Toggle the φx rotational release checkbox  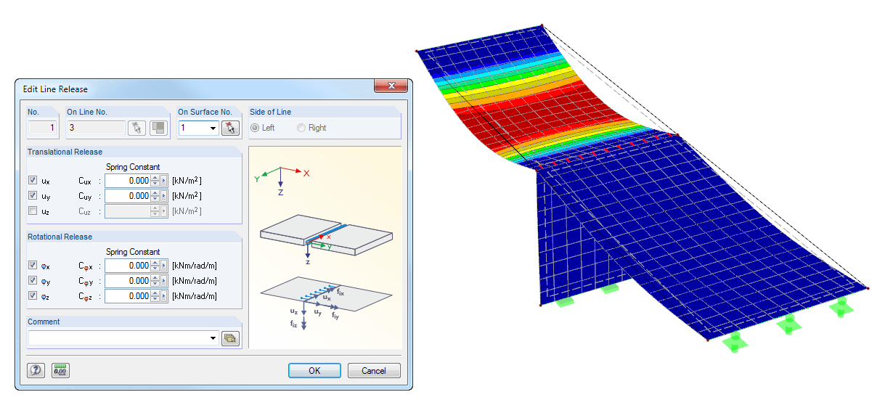33,266
